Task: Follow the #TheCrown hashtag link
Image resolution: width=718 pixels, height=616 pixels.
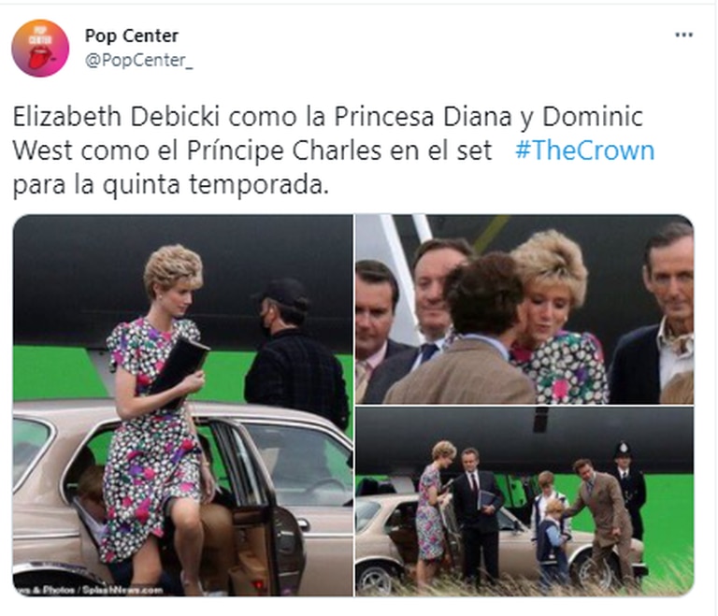Action: click(584, 150)
